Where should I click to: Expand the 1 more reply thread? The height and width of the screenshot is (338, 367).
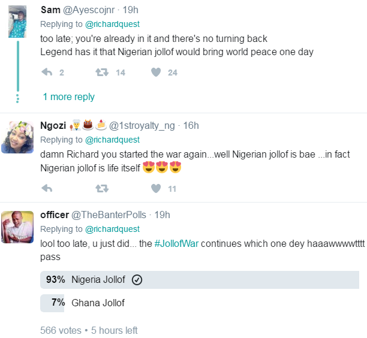(x=68, y=96)
